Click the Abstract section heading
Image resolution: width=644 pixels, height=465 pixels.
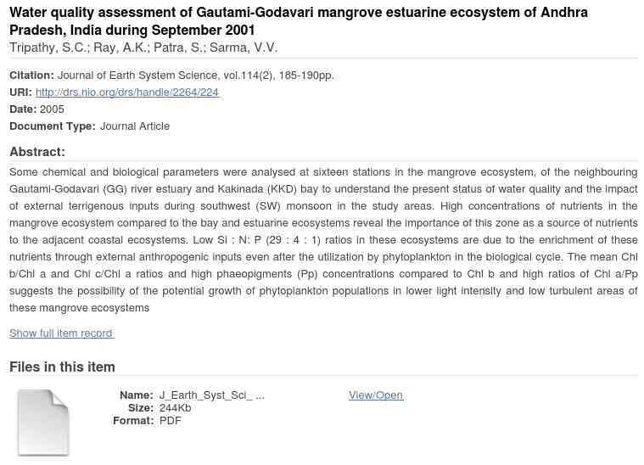coord(37,152)
